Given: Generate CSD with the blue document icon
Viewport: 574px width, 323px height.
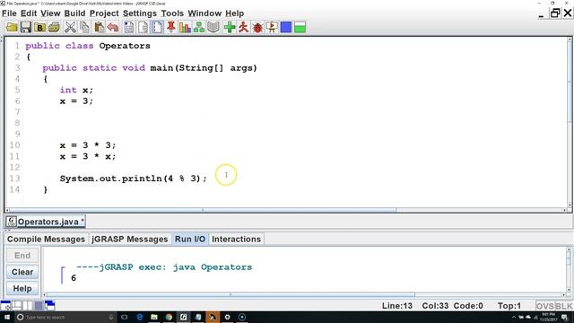Looking at the screenshot, I should click(x=129, y=28).
